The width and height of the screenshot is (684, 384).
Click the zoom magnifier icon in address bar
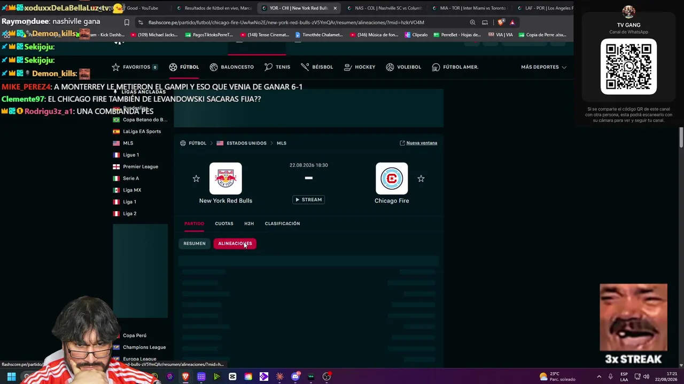click(472, 22)
